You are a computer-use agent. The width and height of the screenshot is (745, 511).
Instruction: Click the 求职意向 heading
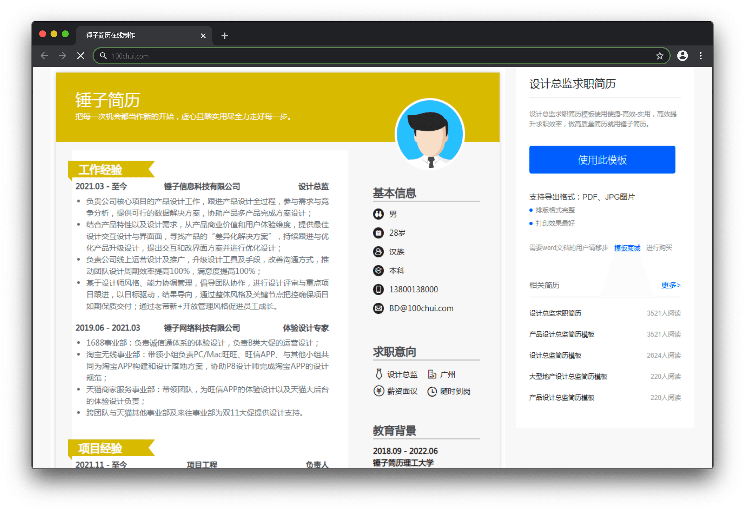394,352
